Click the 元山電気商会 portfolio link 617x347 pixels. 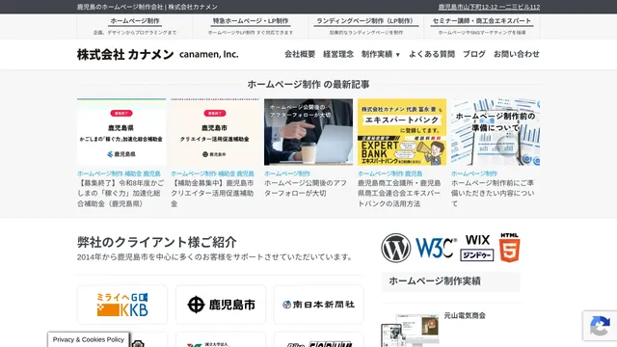(x=465, y=315)
